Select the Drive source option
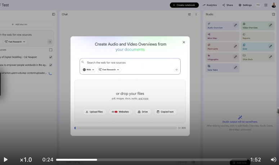The height and width of the screenshot is (165, 279). [x=143, y=112]
